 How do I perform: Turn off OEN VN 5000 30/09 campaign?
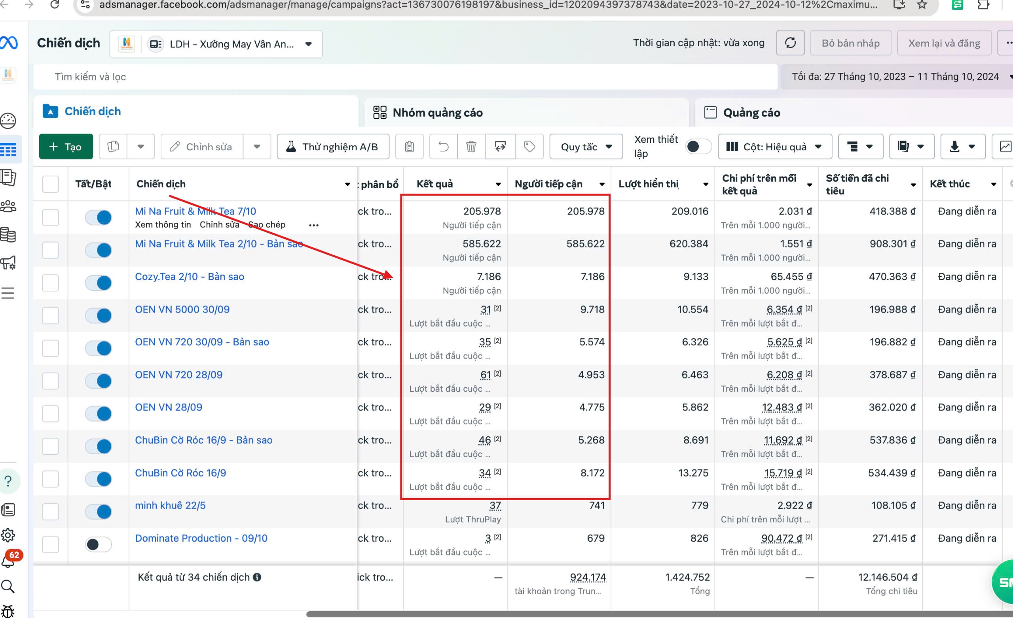[x=99, y=315]
